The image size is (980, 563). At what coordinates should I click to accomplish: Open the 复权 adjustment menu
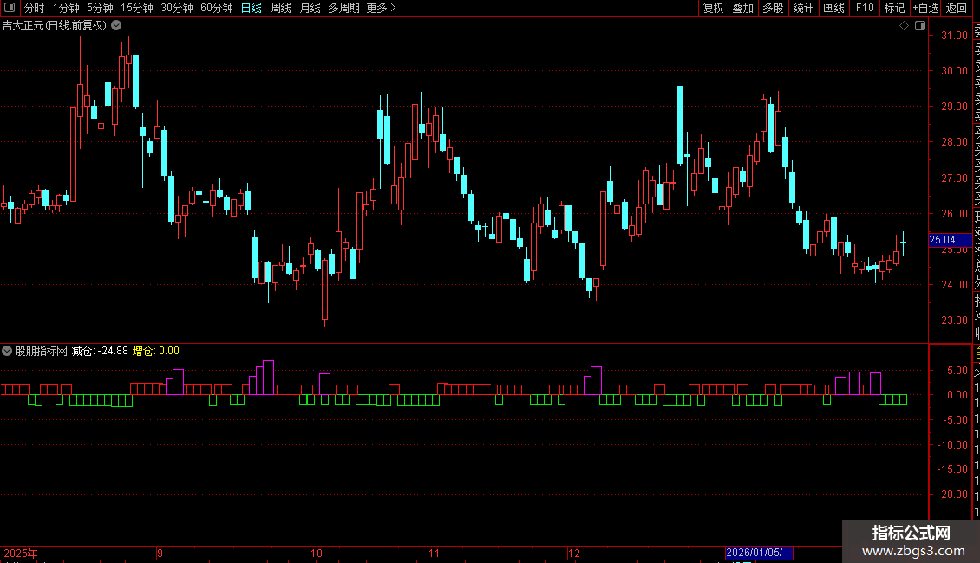(713, 8)
